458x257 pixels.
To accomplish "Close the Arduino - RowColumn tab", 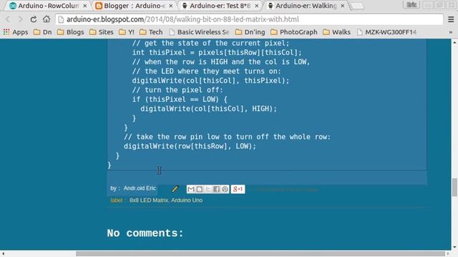I will click(85, 6).
